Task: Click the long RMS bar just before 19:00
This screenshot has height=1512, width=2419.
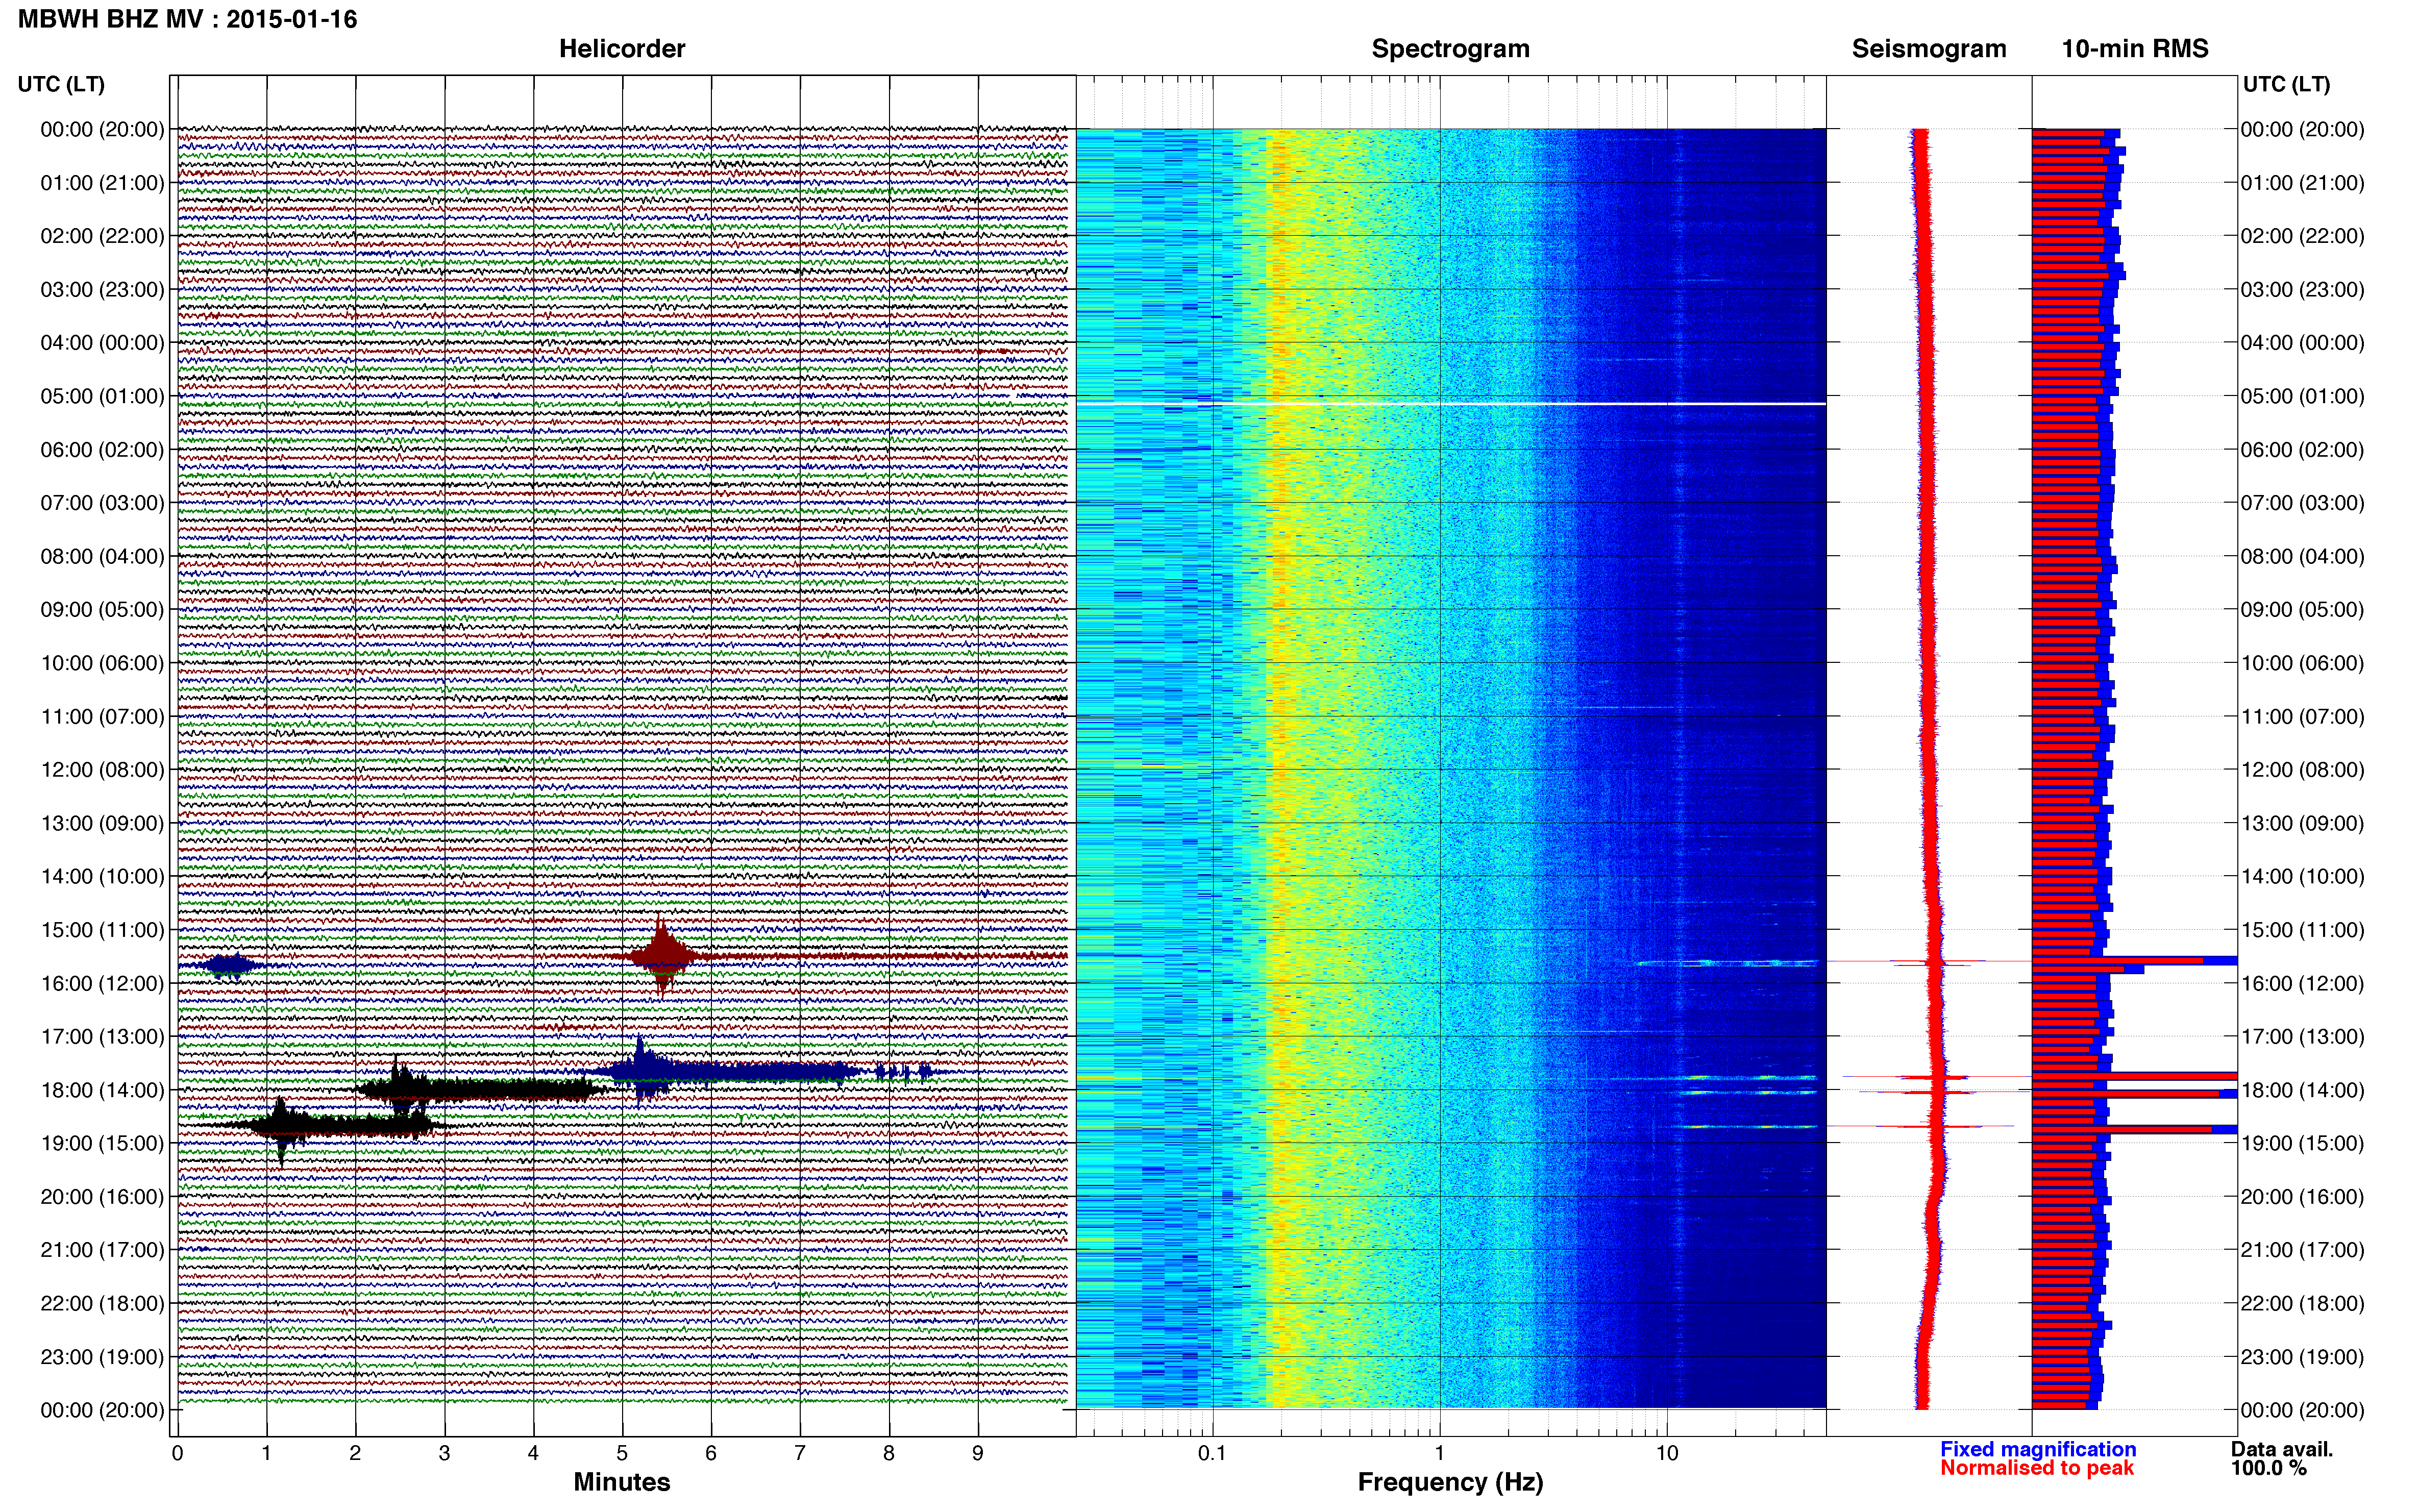Action: [x=2134, y=1129]
